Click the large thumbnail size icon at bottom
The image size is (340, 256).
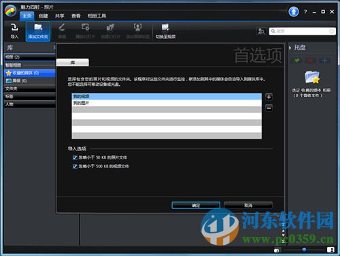(x=330, y=250)
